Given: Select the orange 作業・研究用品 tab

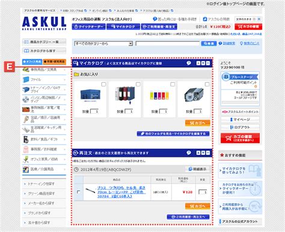Looking at the screenshot, I should pos(55,62).
